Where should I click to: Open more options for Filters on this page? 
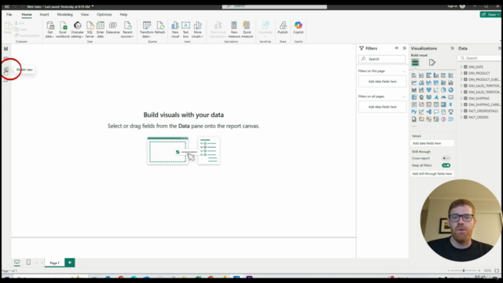404,71
